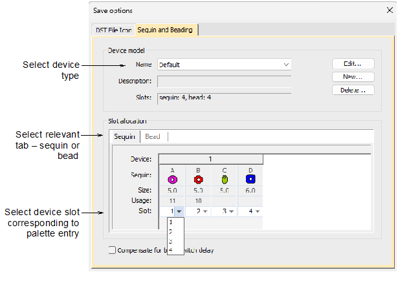Select the red sequin icon in column B
The width and height of the screenshot is (398, 283).
198,180
